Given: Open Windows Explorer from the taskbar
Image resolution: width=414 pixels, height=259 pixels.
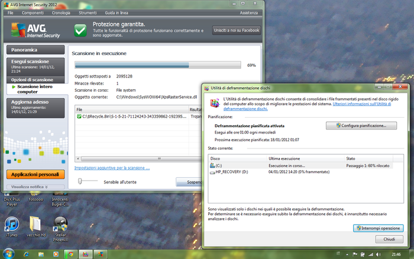Looking at the screenshot, I should pos(41,254).
